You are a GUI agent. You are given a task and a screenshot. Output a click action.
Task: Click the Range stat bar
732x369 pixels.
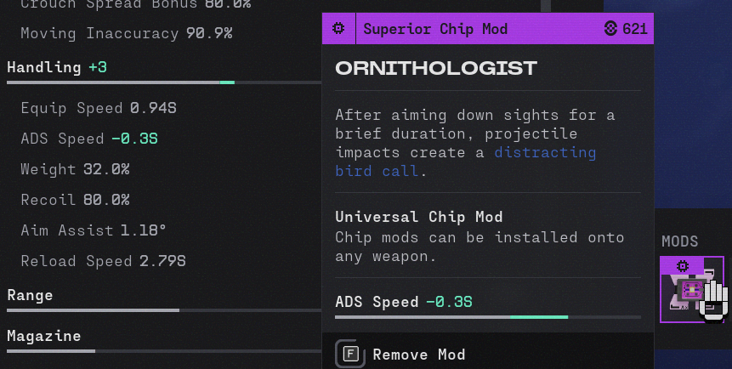coord(164,310)
